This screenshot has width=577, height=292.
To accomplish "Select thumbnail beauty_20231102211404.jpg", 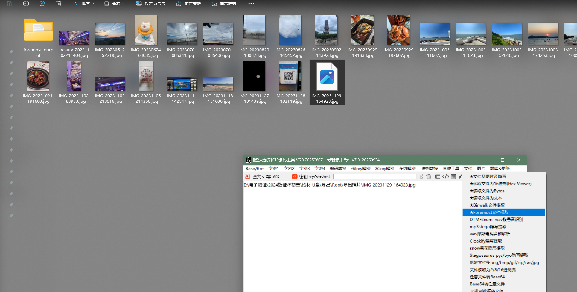I will tap(74, 38).
